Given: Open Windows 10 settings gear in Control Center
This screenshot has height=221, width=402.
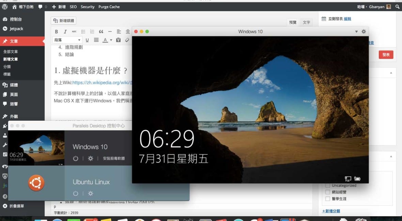Looking at the screenshot, I should (x=90, y=158).
